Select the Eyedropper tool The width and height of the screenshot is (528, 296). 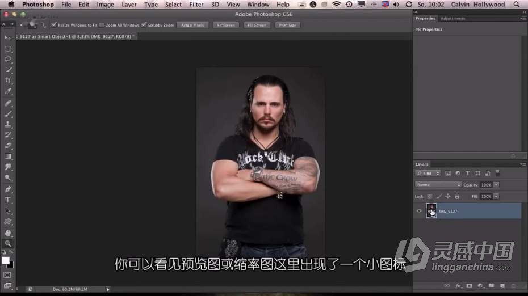8,91
